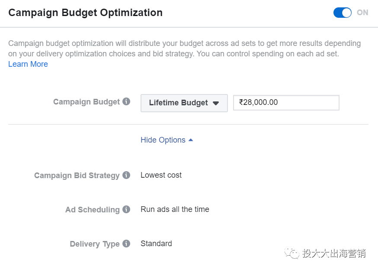Open the Learn More link
Viewport: 378px width, 270px height.
pos(28,64)
